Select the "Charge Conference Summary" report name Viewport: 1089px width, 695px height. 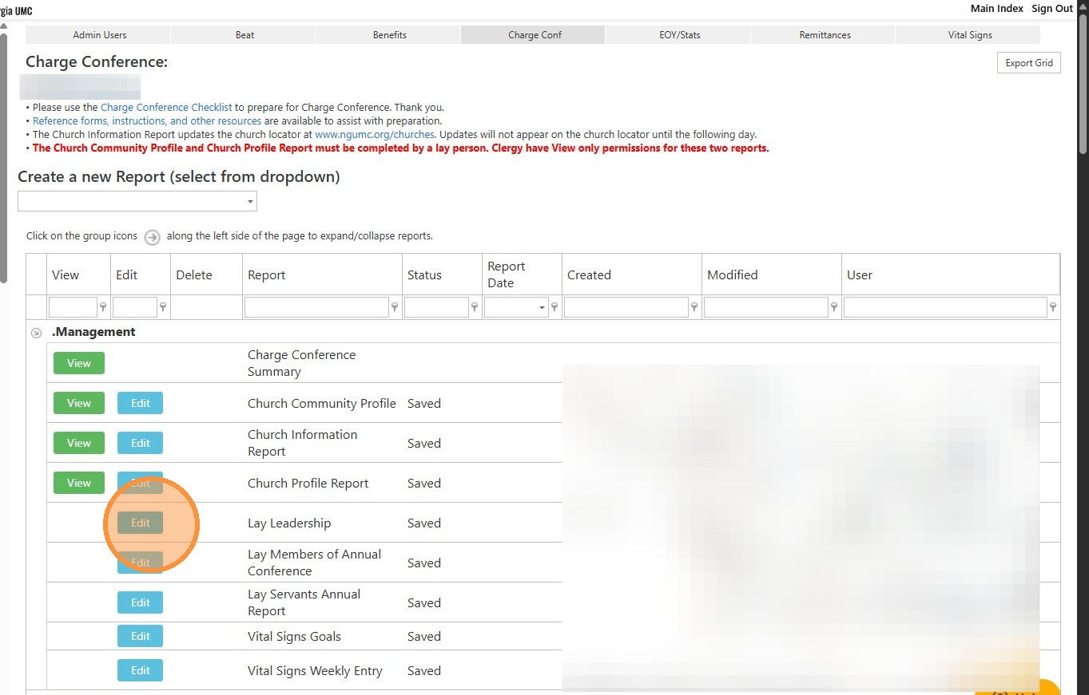tap(302, 363)
